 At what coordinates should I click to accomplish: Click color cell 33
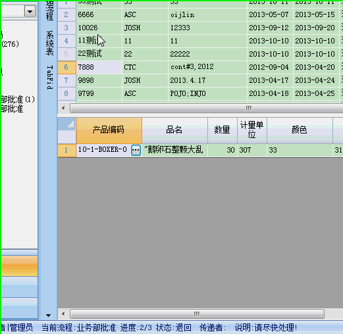pos(300,151)
